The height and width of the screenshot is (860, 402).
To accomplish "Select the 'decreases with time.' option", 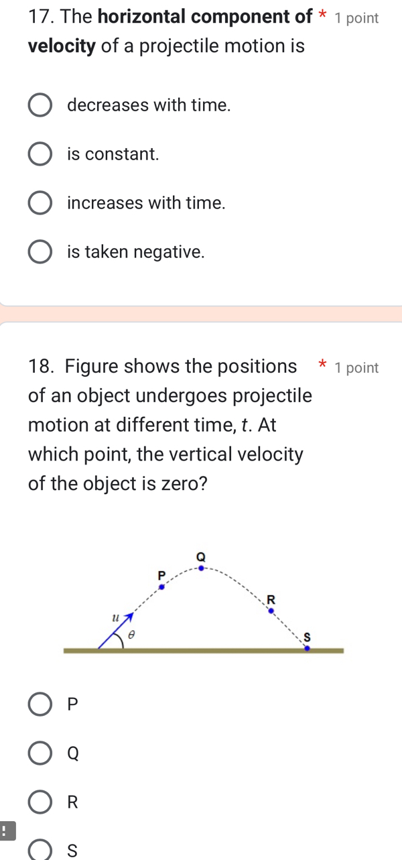I will (40, 105).
